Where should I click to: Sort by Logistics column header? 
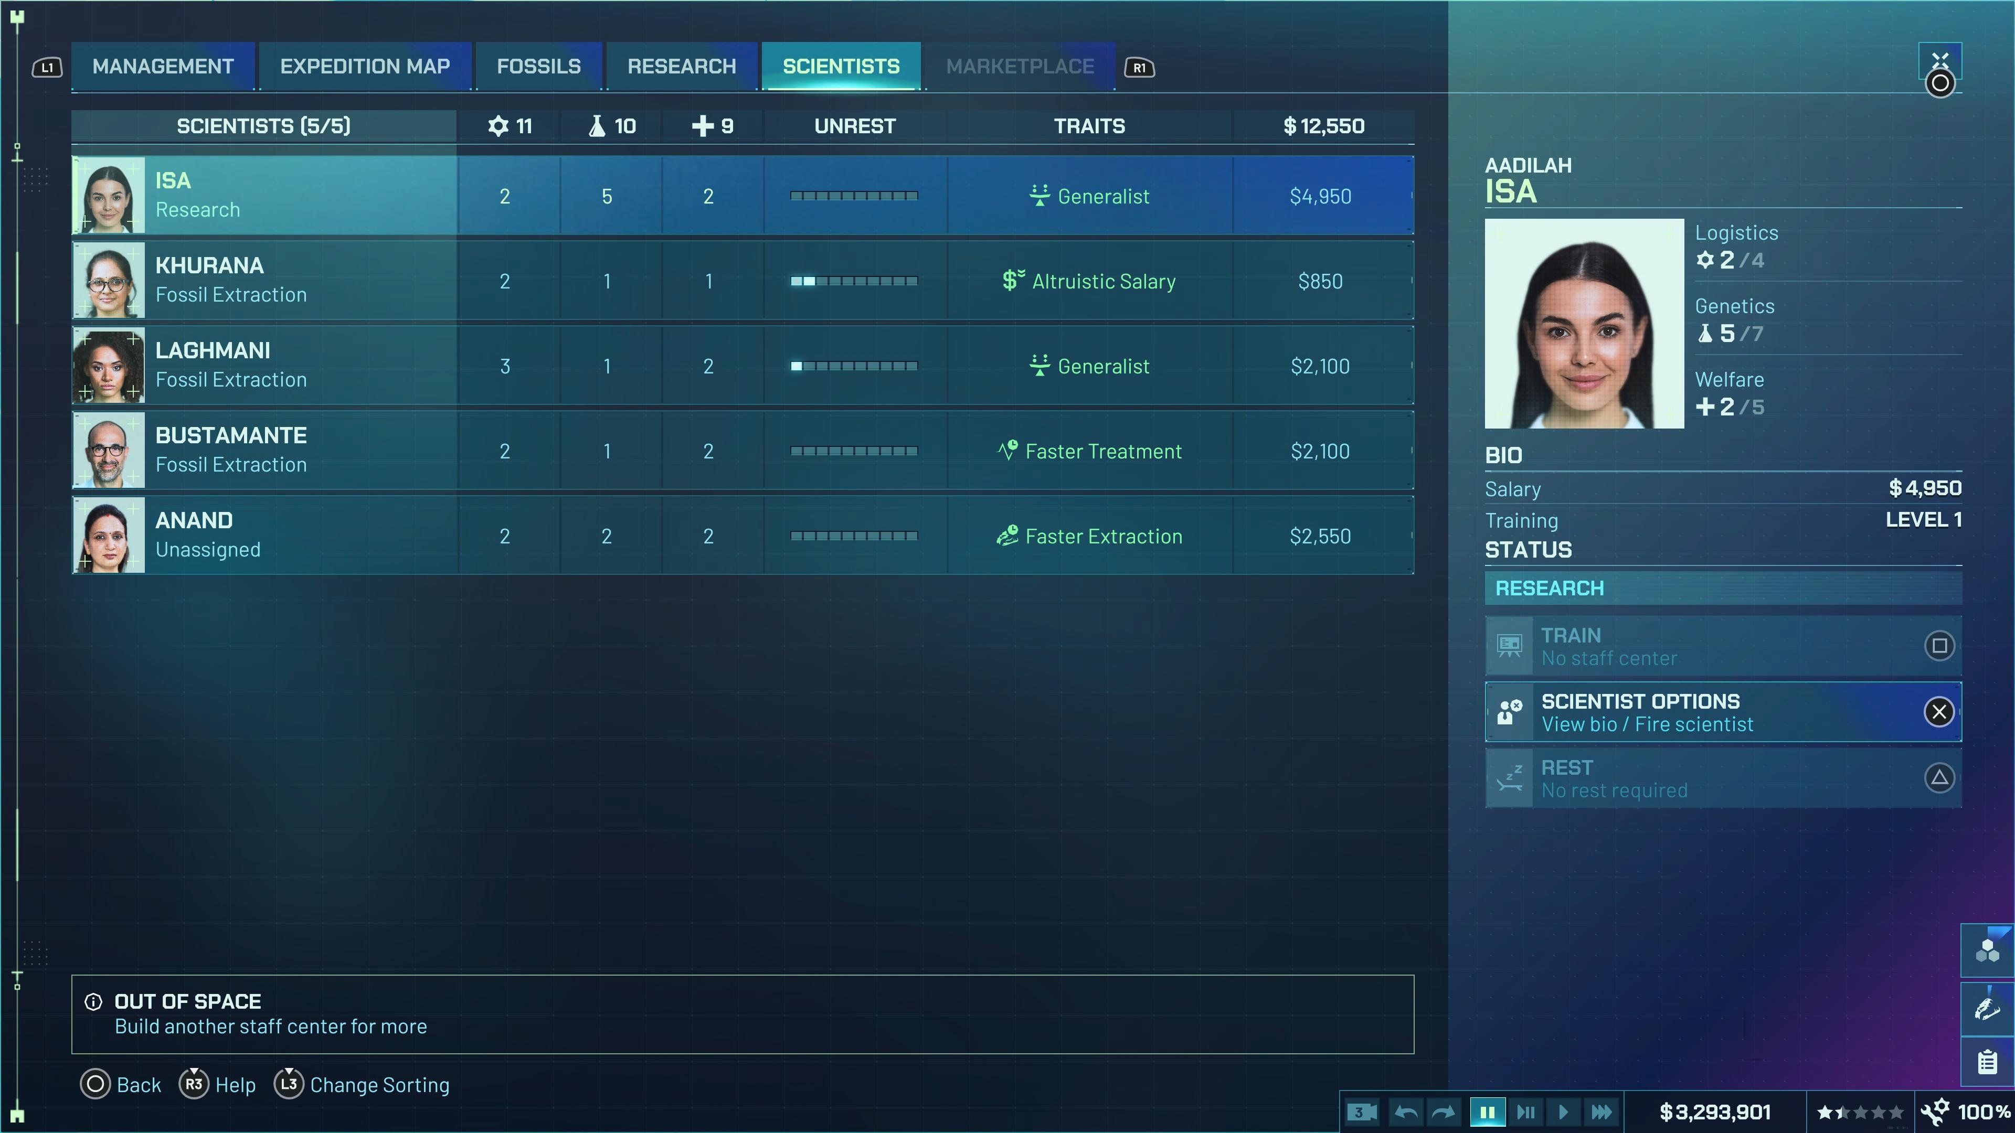(509, 126)
